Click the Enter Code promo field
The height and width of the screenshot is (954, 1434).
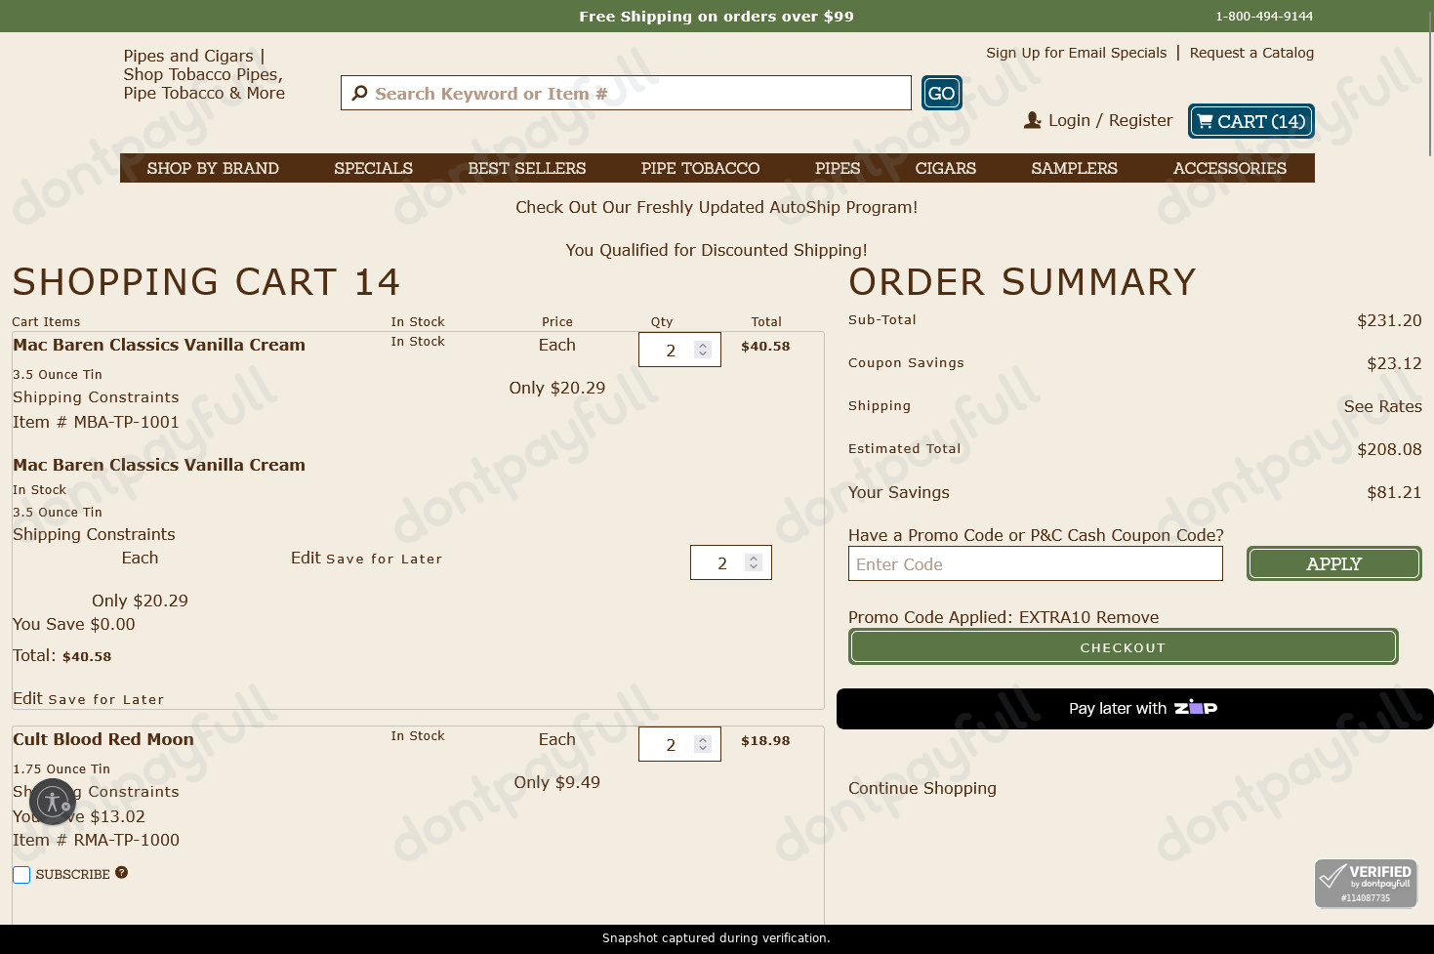coord(1035,563)
